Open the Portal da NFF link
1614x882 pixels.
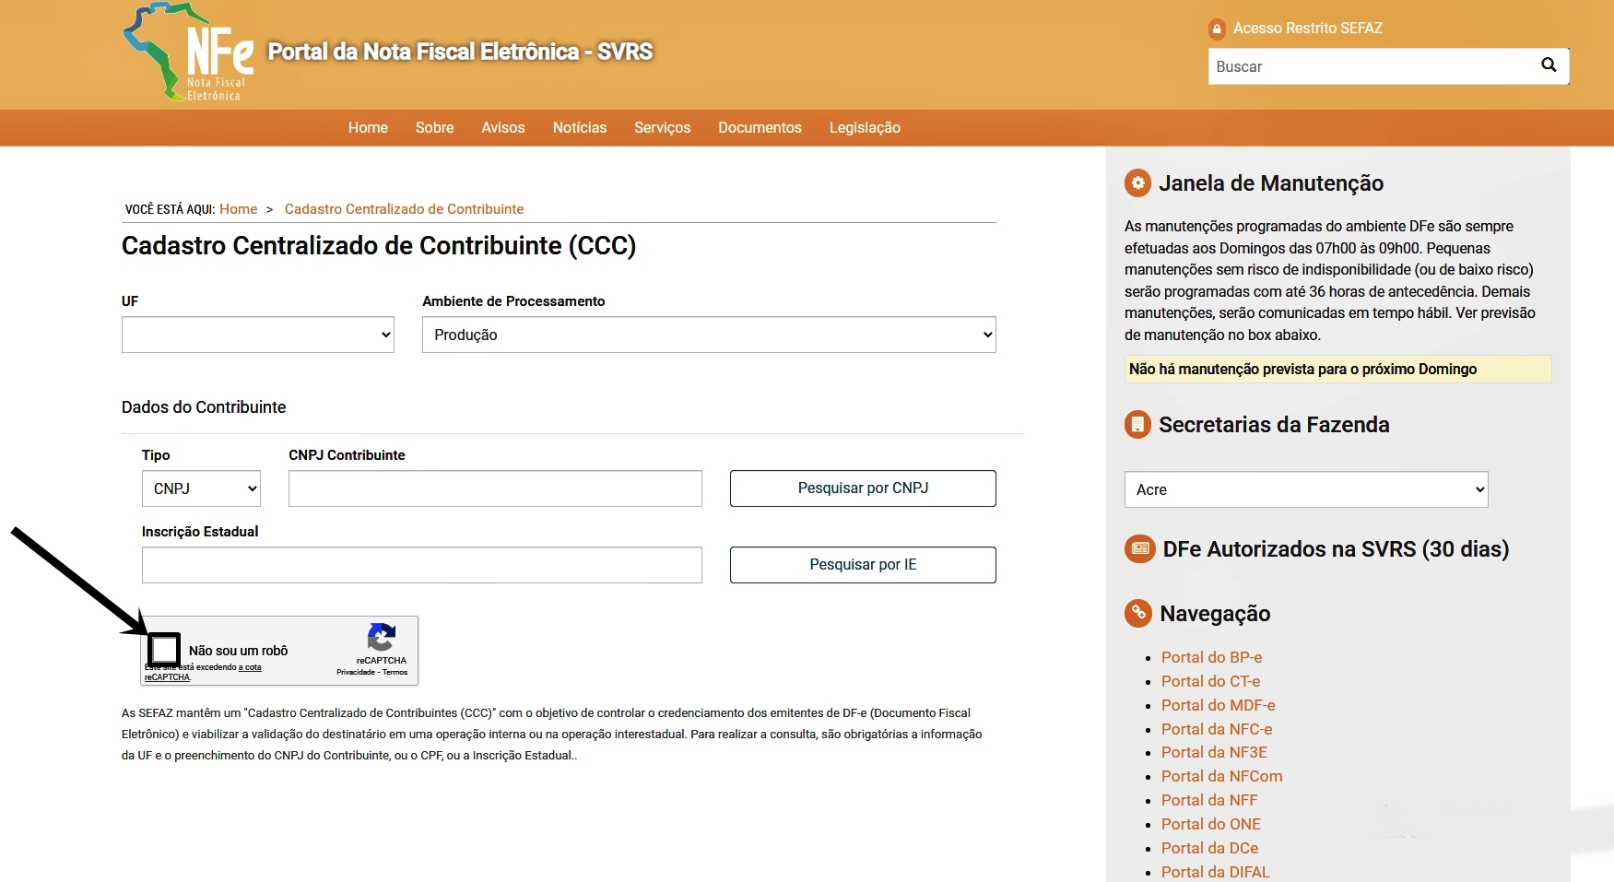[x=1209, y=800]
